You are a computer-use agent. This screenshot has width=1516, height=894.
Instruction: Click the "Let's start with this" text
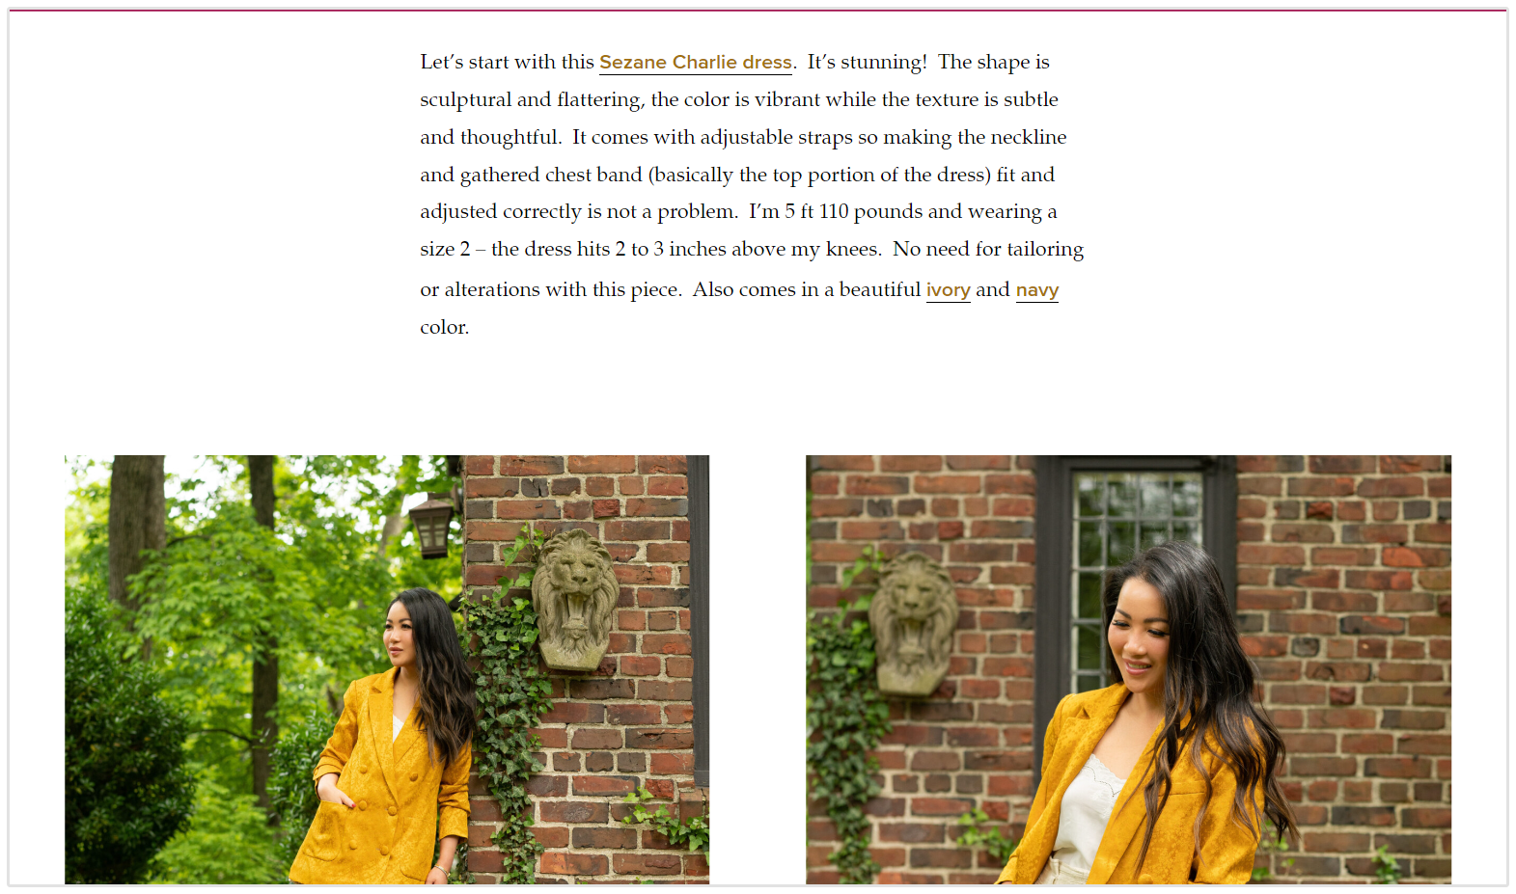point(507,62)
